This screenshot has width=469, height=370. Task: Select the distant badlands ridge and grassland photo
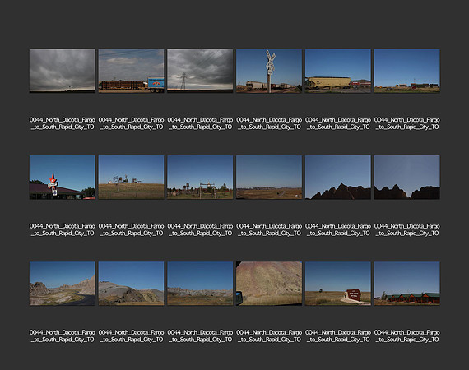coord(200,284)
